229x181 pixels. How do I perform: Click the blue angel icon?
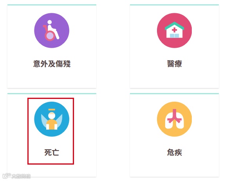tap(52, 119)
